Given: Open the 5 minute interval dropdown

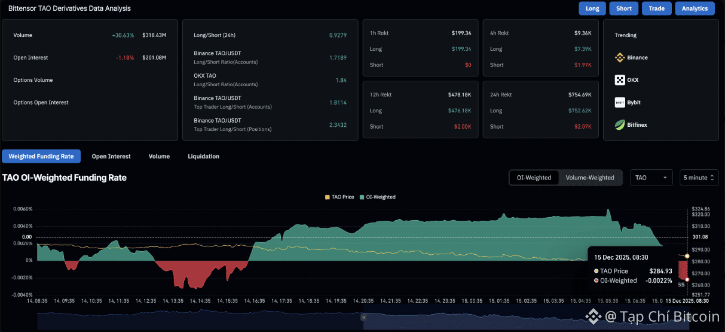Looking at the screenshot, I should coord(699,178).
